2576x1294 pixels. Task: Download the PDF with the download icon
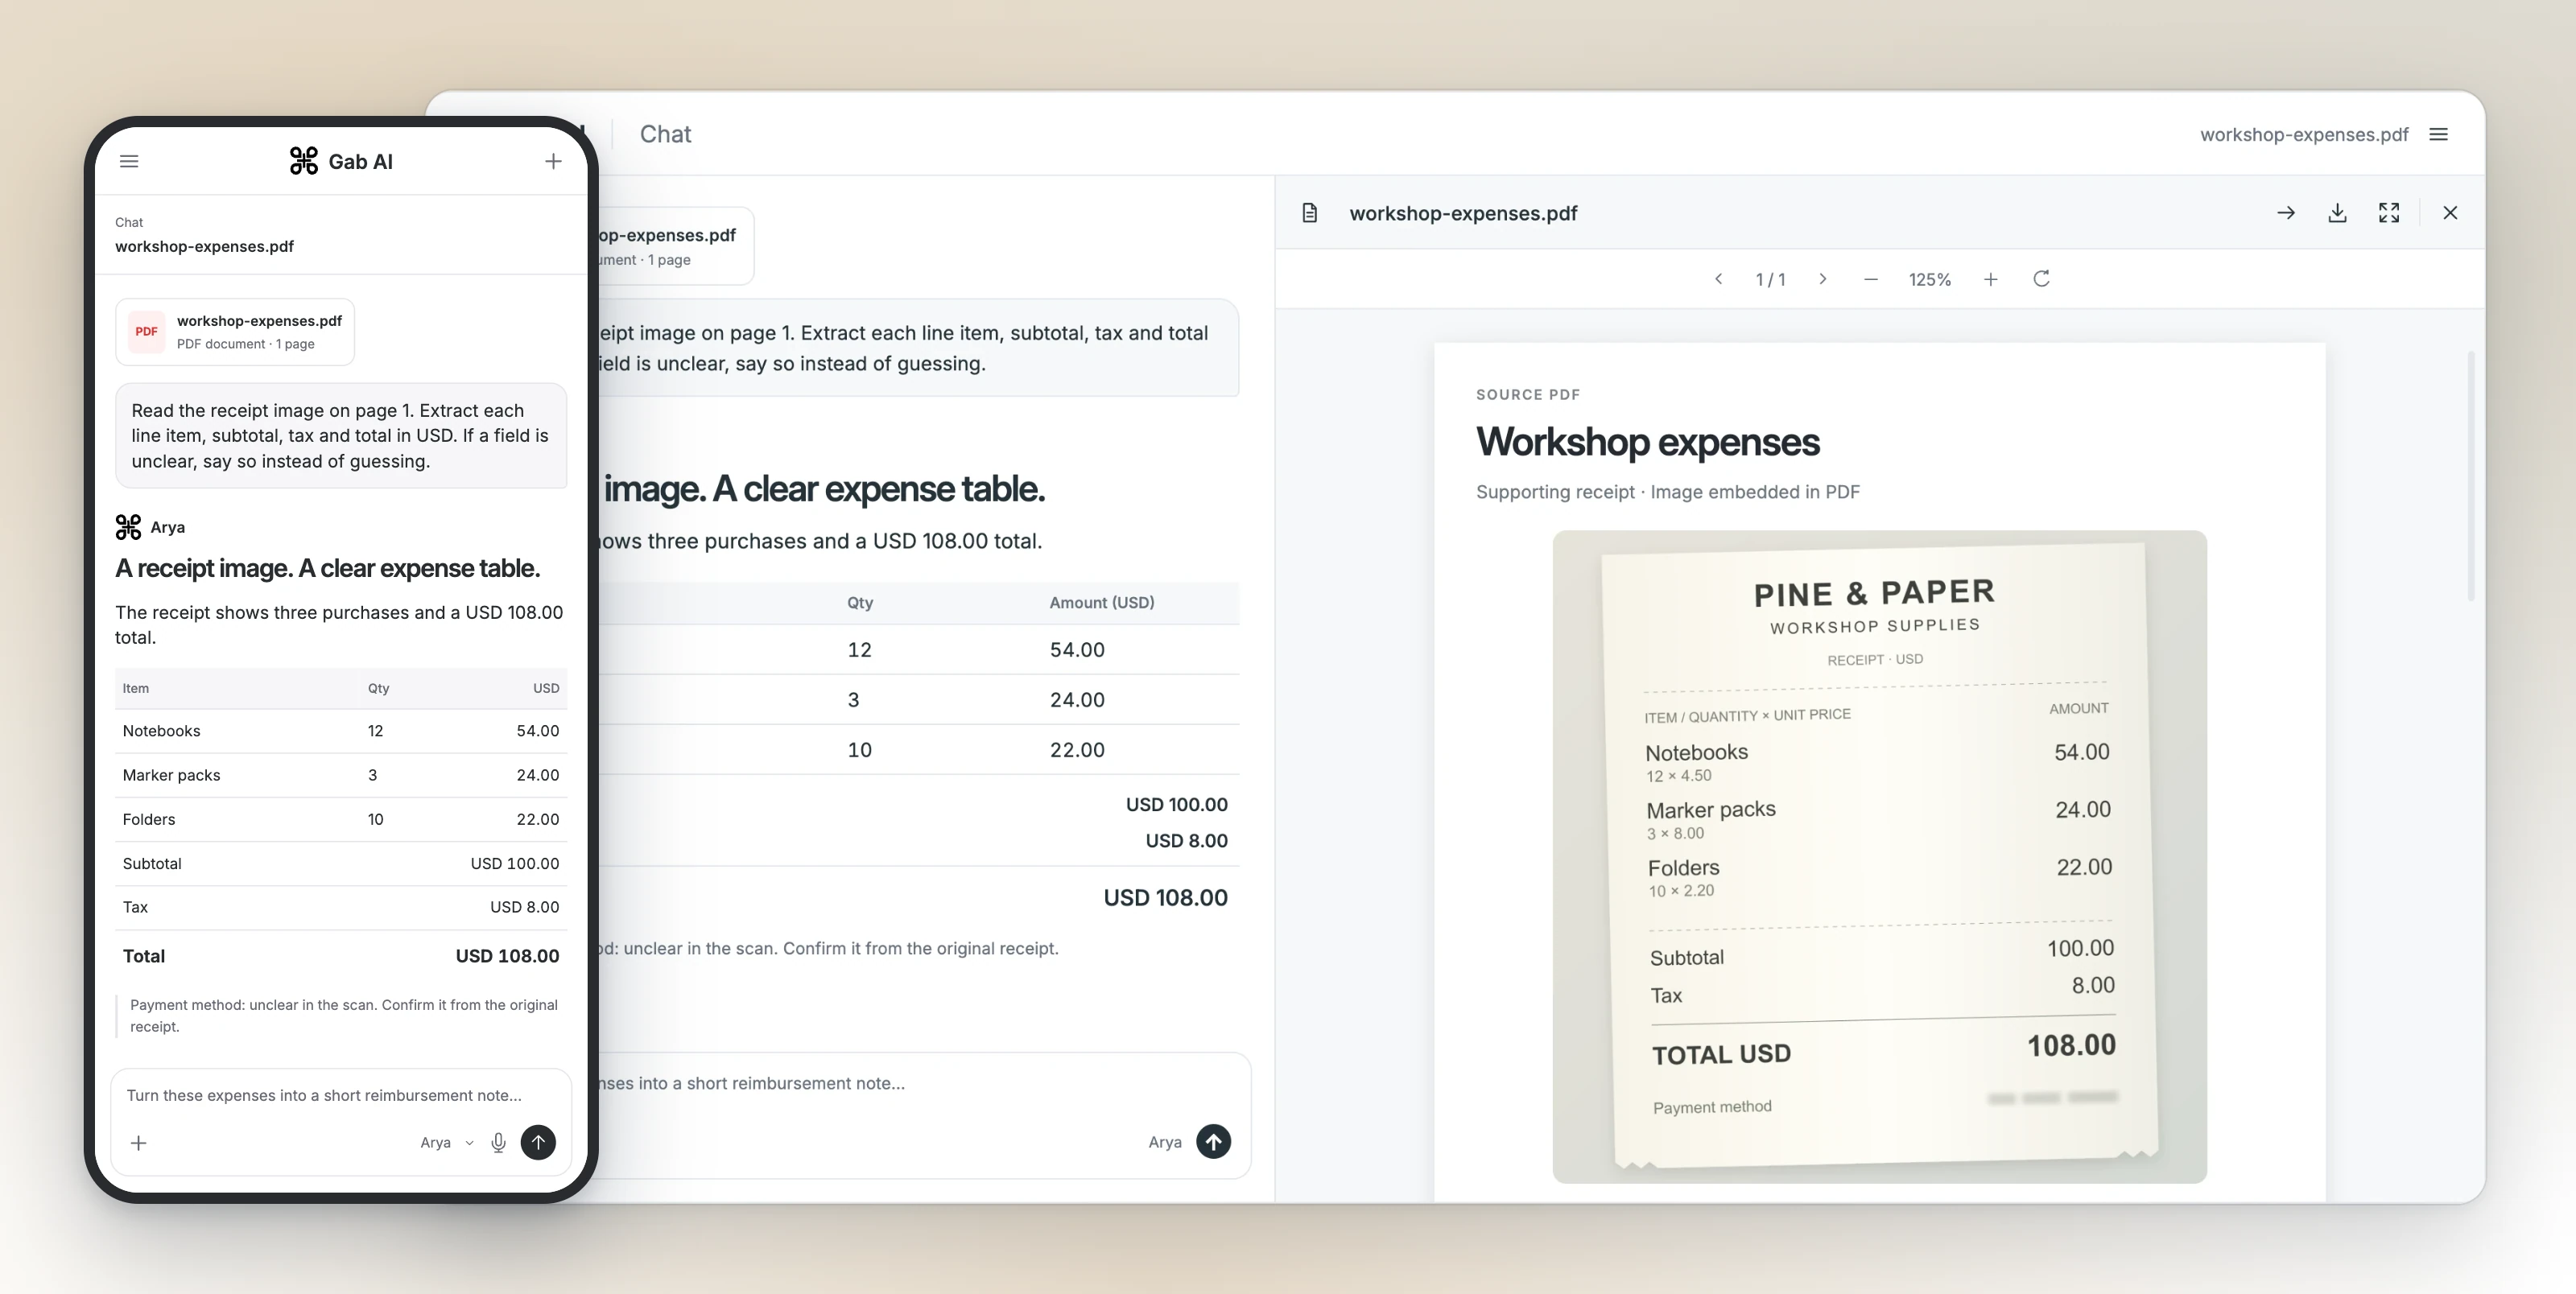pos(2337,213)
